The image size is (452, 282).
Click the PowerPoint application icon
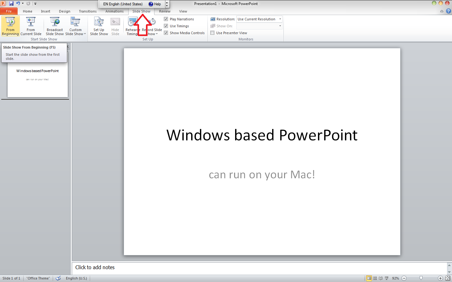click(x=3, y=3)
